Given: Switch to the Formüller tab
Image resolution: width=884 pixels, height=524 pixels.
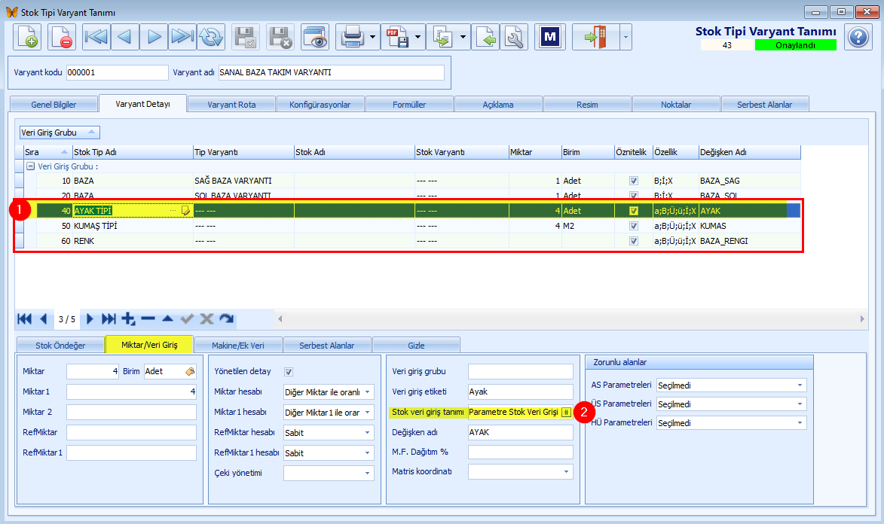Looking at the screenshot, I should (409, 105).
